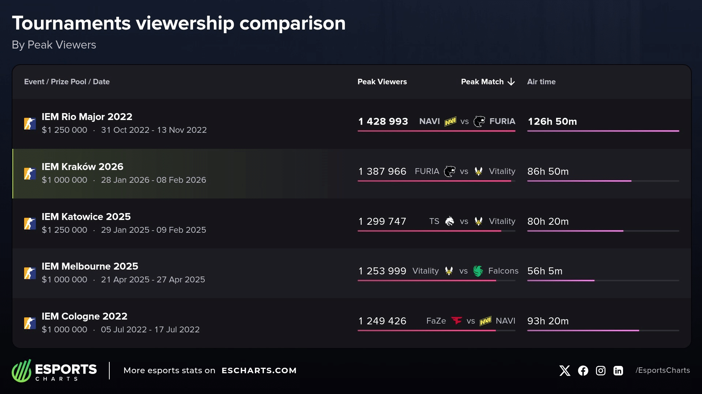This screenshot has height=394, width=702.
Task: Click the Falcons team logo
Action: pyautogui.click(x=478, y=271)
